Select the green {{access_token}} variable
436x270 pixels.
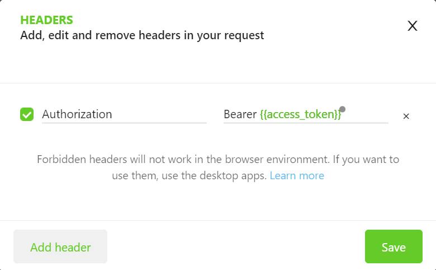(300, 114)
